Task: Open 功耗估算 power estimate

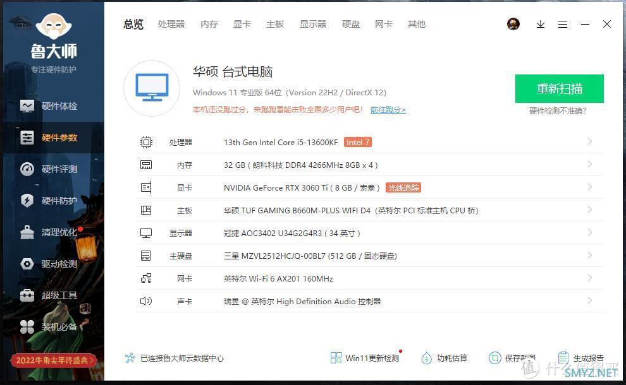Action: click(445, 358)
